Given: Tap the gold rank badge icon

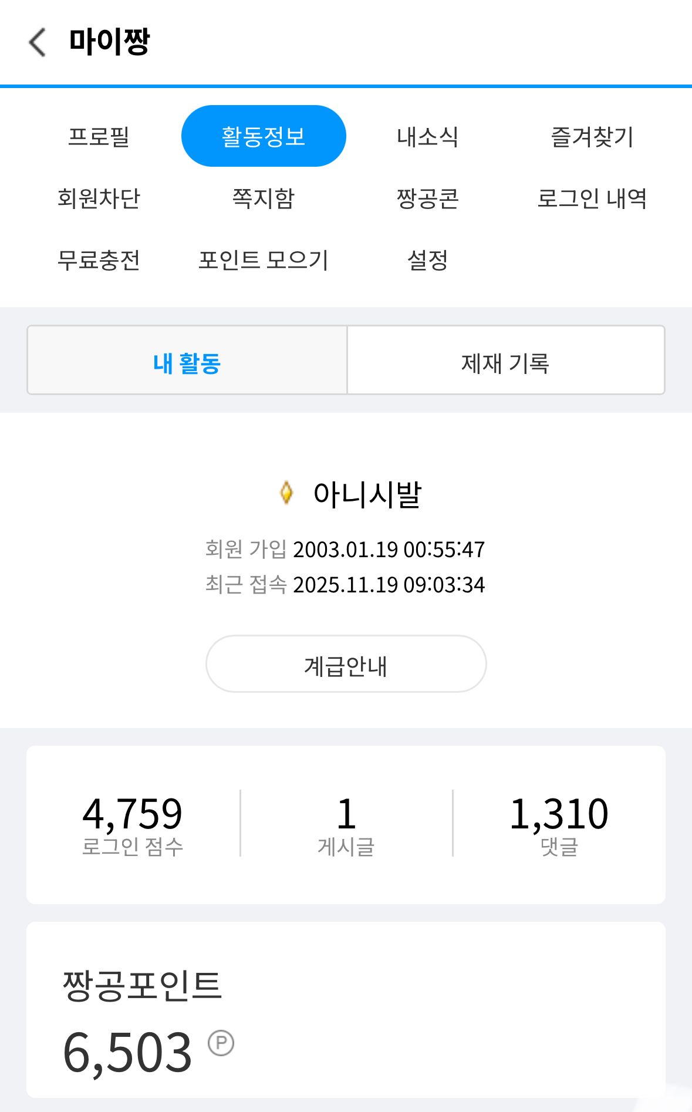Looking at the screenshot, I should click(286, 493).
